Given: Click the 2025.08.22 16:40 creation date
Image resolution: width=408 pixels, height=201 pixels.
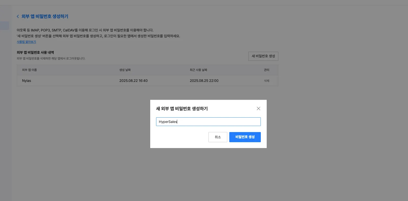Looking at the screenshot, I should [133, 81].
